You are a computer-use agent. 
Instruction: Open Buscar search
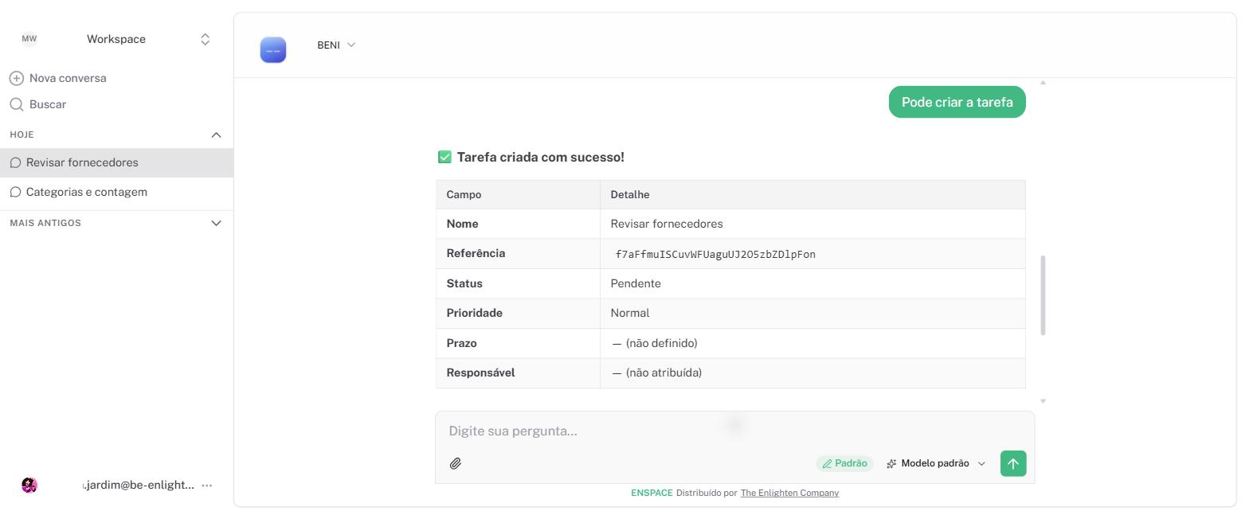click(38, 104)
